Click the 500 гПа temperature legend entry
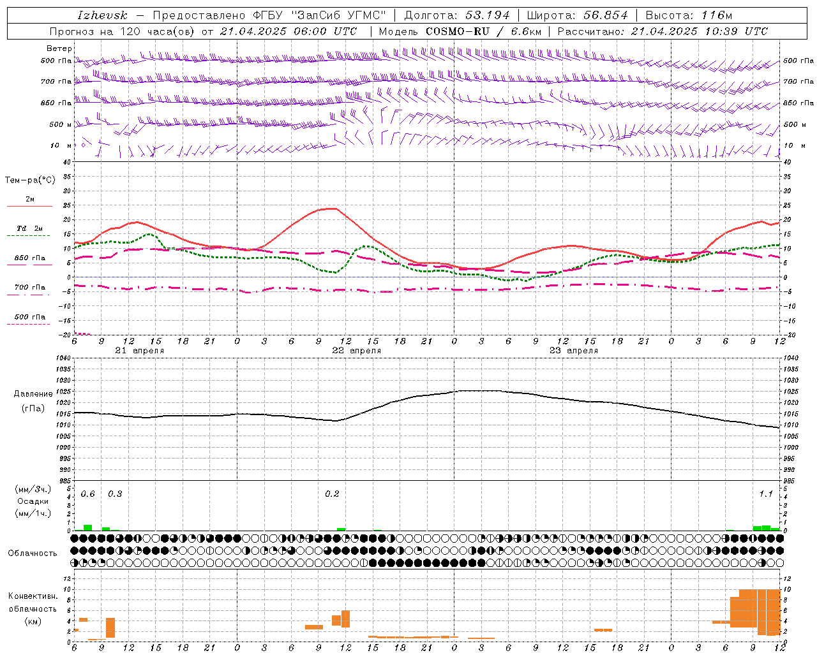 tap(29, 317)
